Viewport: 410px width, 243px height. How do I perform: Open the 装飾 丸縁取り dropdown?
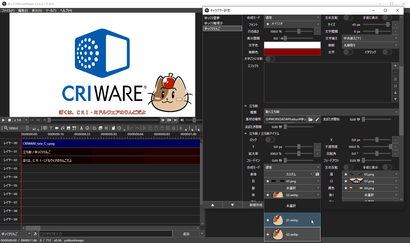370,45
